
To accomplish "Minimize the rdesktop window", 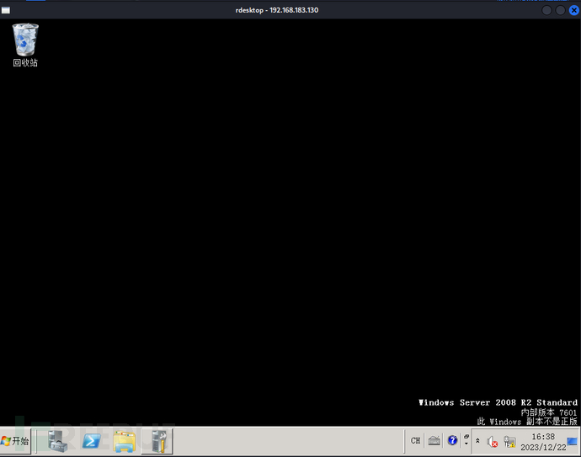I will [x=547, y=9].
